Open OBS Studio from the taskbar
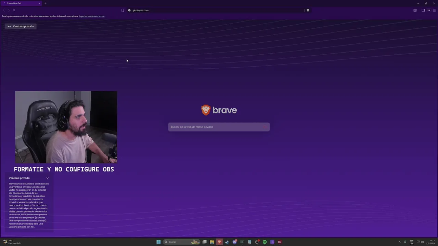The height and width of the screenshot is (246, 438). (257, 242)
